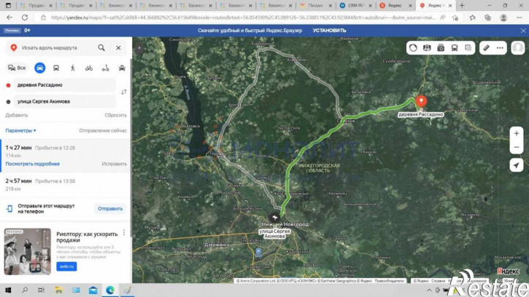Screen dimensions: 529x297
Task: Switch to the 'Письма' browser tab
Action: click(x=316, y=5)
